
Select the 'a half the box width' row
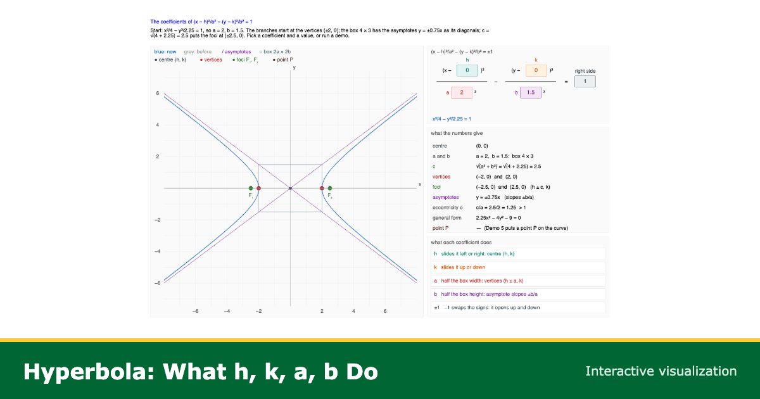[x=517, y=281]
